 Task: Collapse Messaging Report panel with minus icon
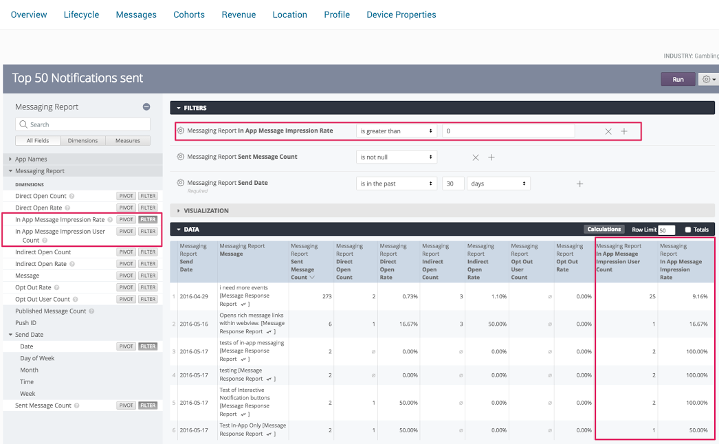pyautogui.click(x=146, y=107)
